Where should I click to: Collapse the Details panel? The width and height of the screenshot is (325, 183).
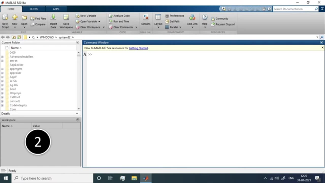pyautogui.click(x=77, y=114)
